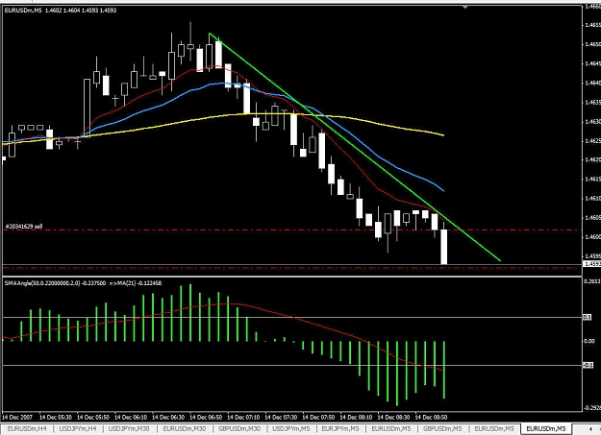
Task: Click the 0.2653 indicator scale maximum
Action: [591, 281]
